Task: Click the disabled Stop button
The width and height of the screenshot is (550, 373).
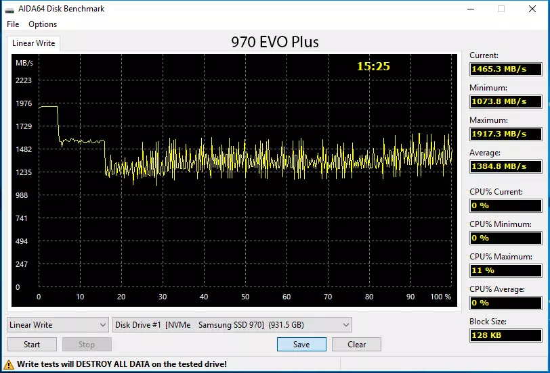Action: tap(87, 345)
